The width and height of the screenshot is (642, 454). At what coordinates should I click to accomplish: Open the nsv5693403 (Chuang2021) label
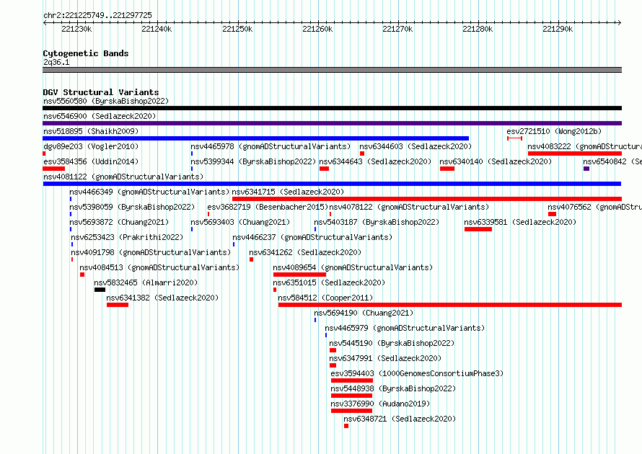(x=240, y=222)
